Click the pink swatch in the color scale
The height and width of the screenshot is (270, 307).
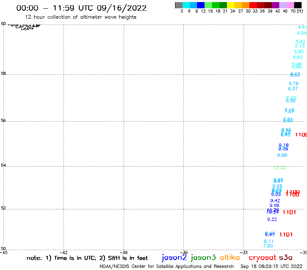click(290, 5)
